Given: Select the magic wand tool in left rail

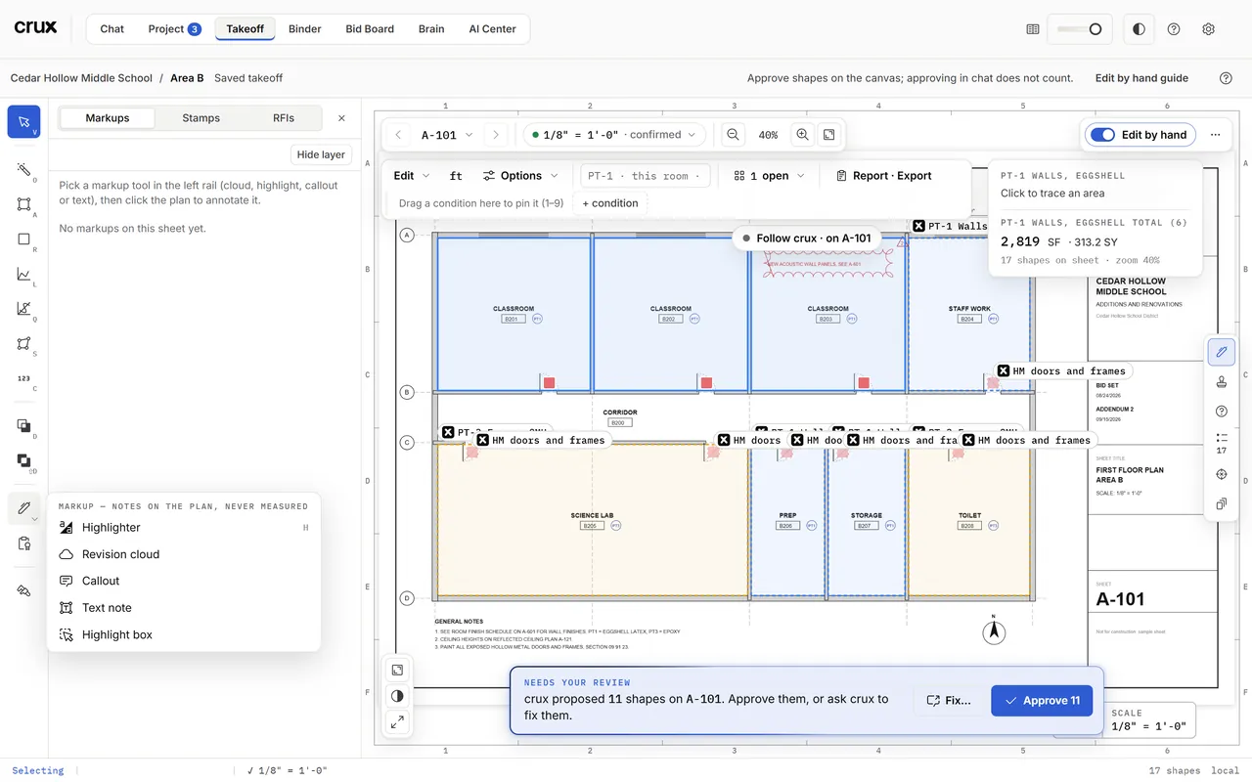Looking at the screenshot, I should tap(23, 169).
